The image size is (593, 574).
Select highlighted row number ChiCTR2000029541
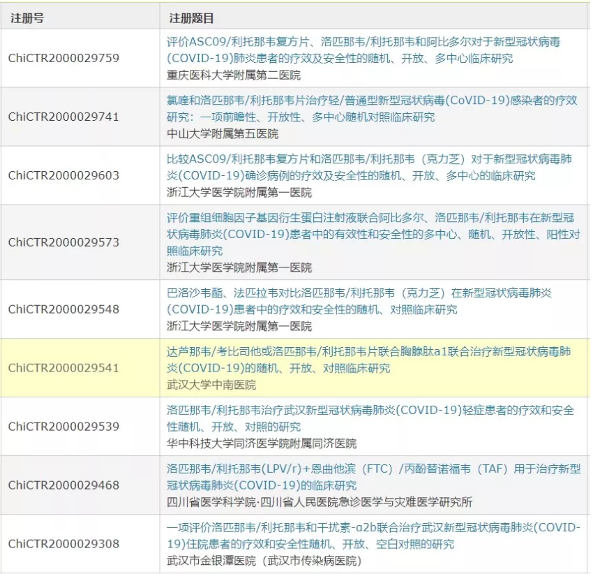(x=63, y=368)
